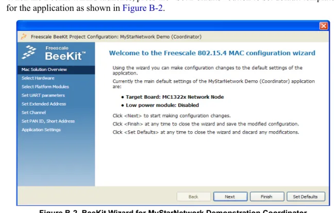The height and width of the screenshot is (213, 334).
Task: Click the disabled Back button
Action: click(193, 197)
